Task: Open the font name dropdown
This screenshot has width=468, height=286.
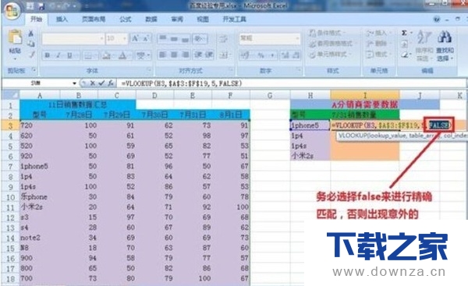Action: pyautogui.click(x=101, y=39)
